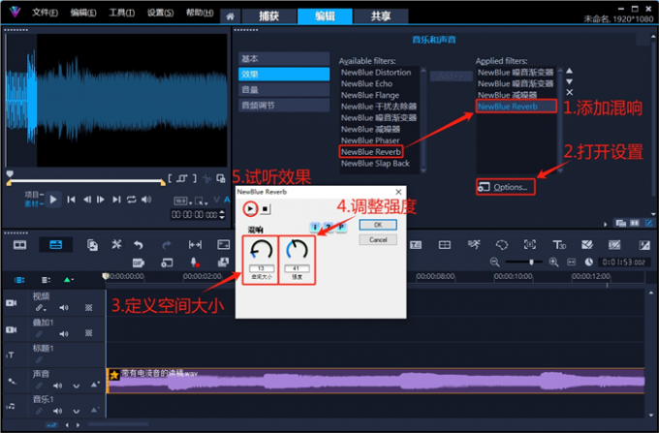The image size is (659, 433).
Task: Select the 音量 panel tab
Action: pyautogui.click(x=284, y=90)
